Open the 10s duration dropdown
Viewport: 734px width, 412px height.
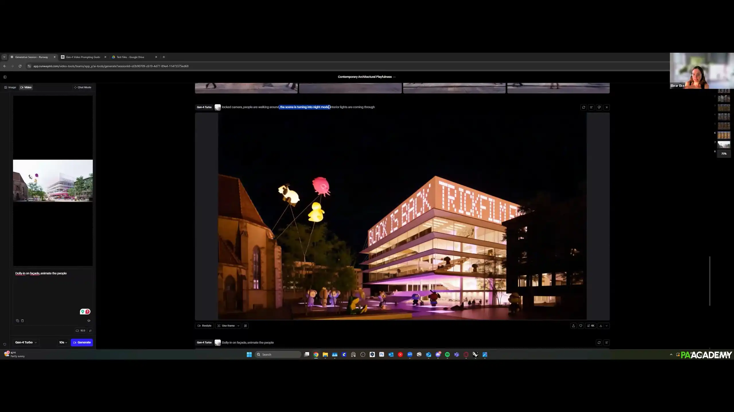coord(63,342)
